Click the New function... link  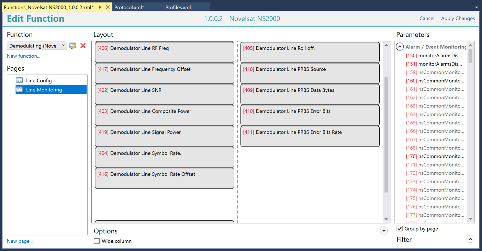[23, 56]
